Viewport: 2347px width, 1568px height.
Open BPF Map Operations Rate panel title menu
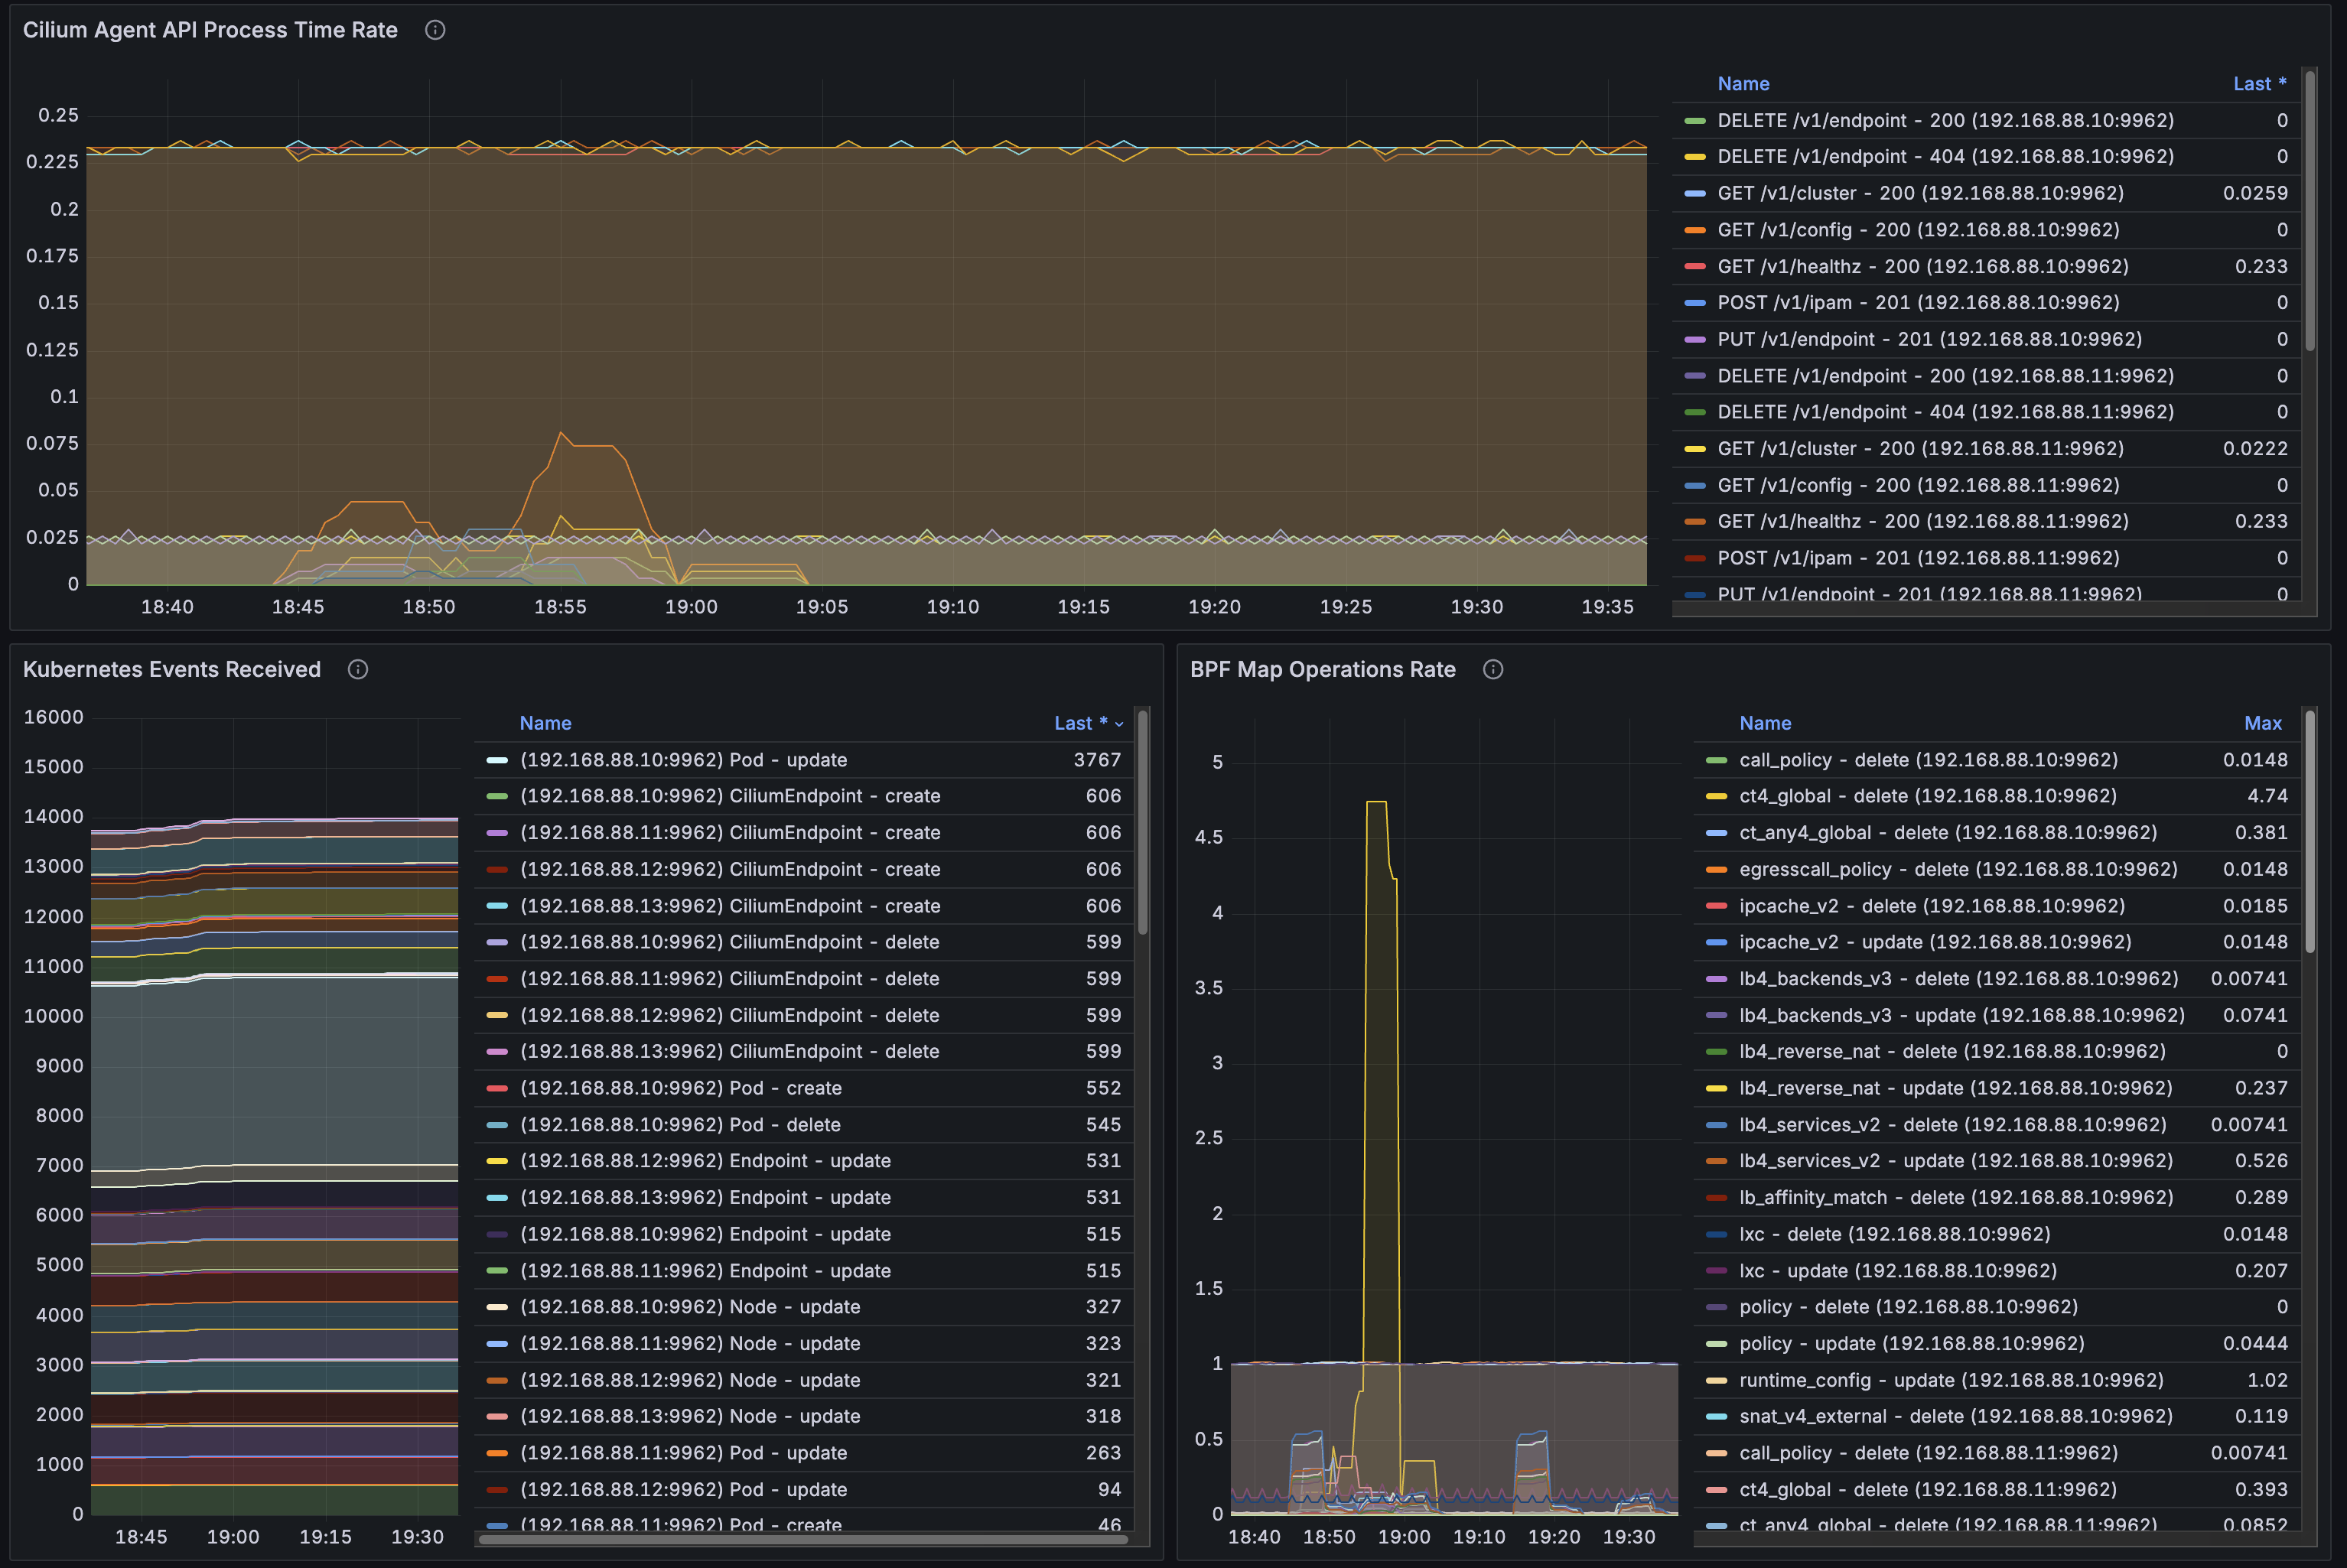click(x=1322, y=670)
